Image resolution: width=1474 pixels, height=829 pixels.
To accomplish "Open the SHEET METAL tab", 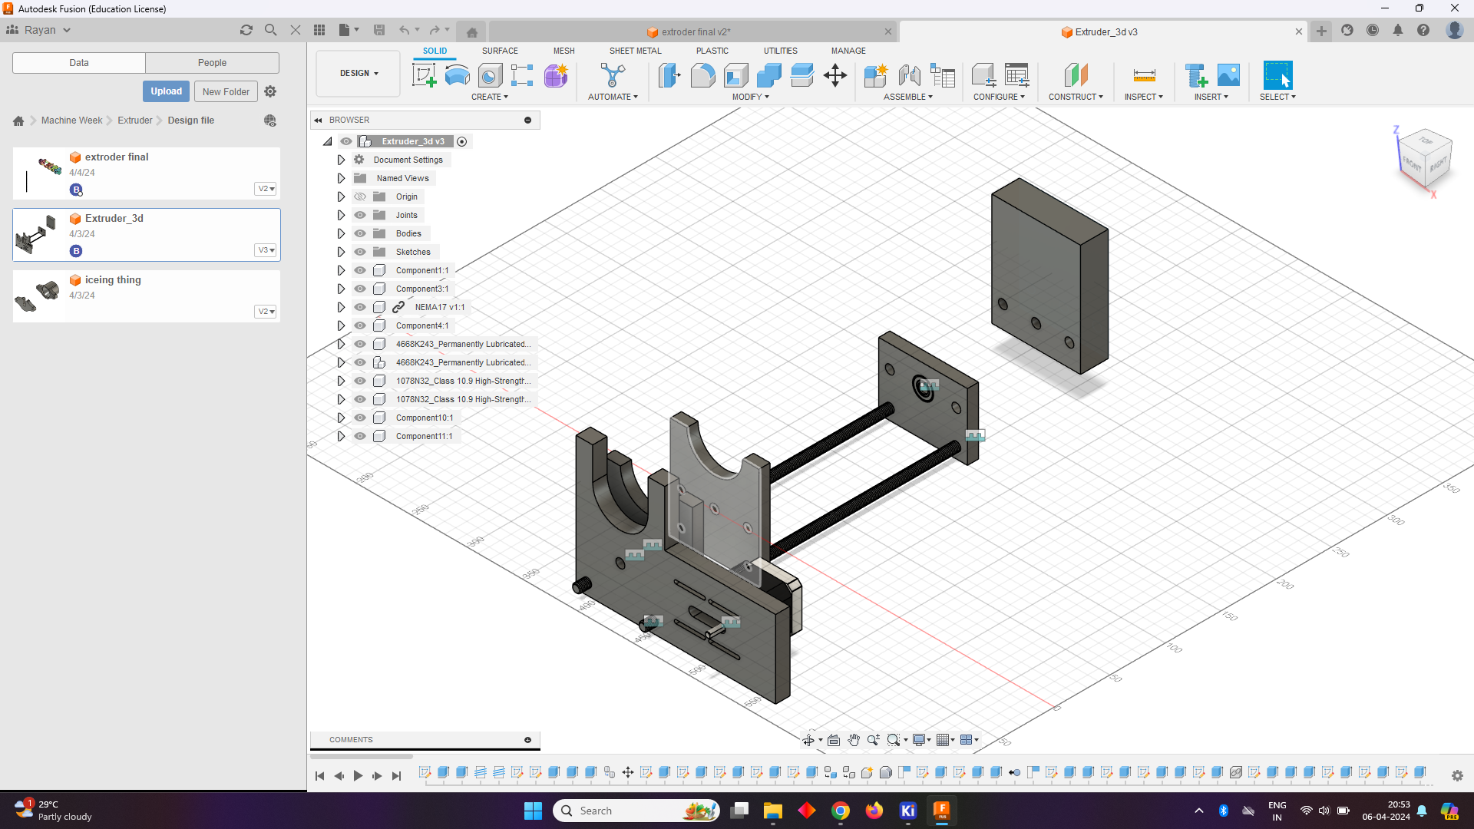I will (x=635, y=51).
